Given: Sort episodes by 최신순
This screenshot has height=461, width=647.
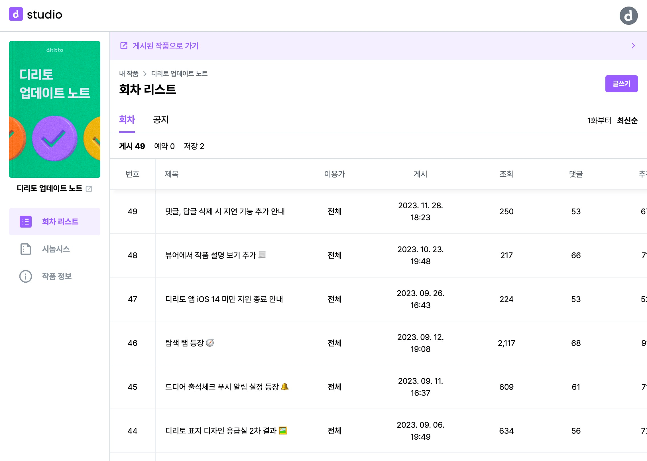Looking at the screenshot, I should pyautogui.click(x=627, y=121).
